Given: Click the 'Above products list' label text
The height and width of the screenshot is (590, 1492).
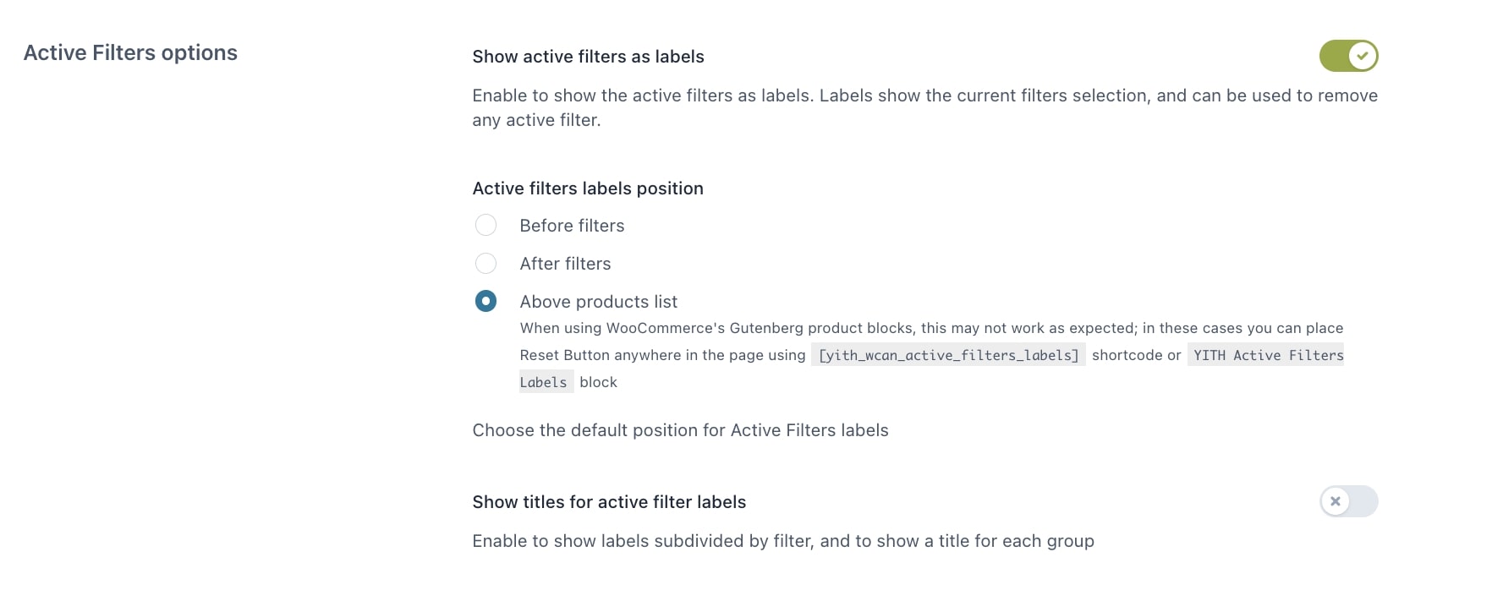Looking at the screenshot, I should coord(598,302).
